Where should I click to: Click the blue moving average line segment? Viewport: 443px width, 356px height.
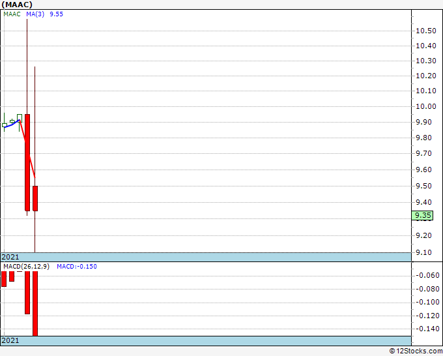pos(12,124)
